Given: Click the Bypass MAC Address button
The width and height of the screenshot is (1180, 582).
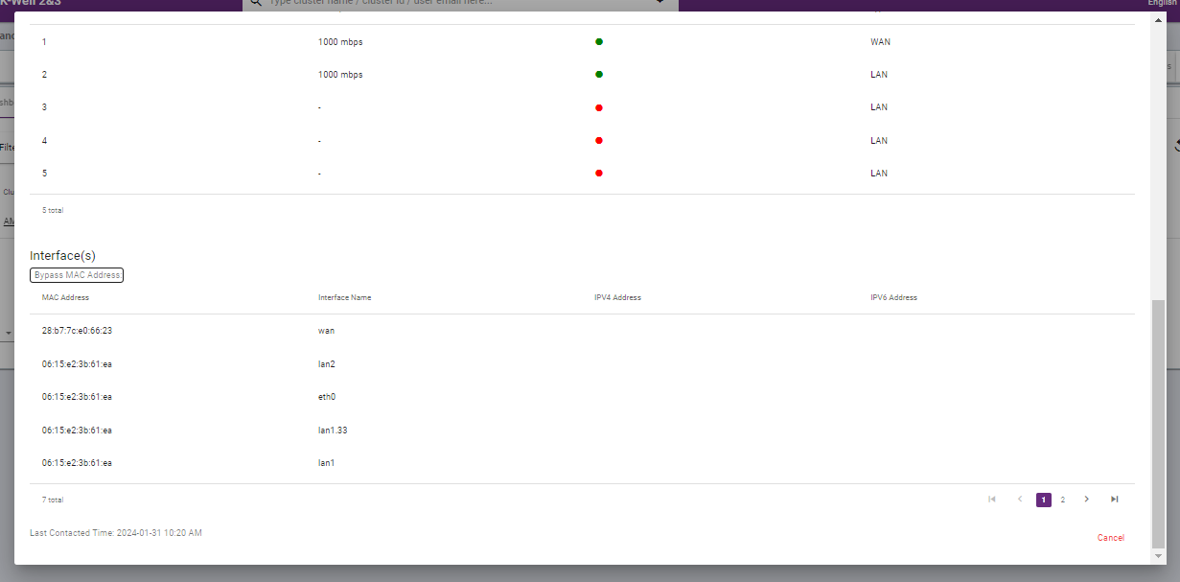Looking at the screenshot, I should [77, 275].
